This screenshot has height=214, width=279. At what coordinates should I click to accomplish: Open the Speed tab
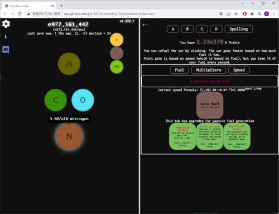point(239,70)
